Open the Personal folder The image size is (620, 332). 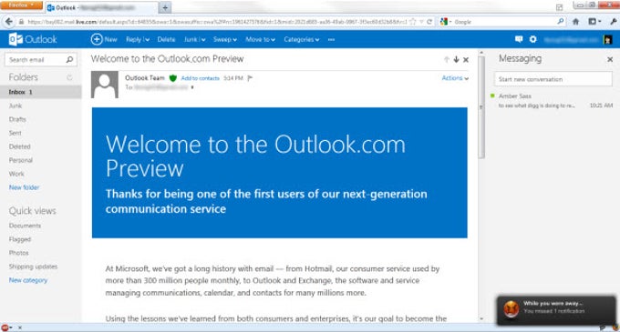tap(21, 160)
